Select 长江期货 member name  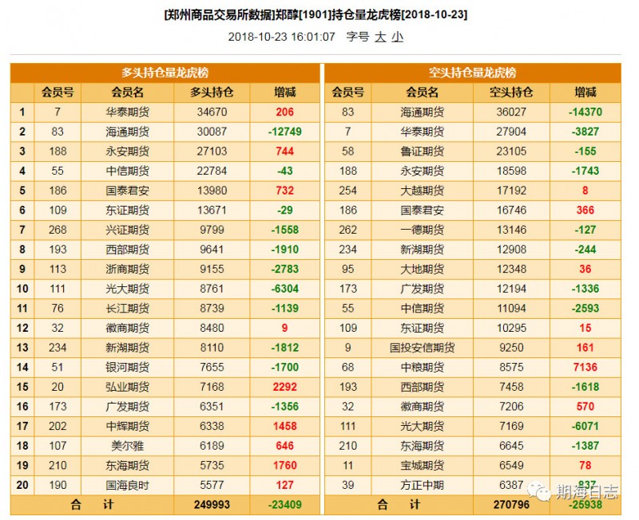coord(128,309)
